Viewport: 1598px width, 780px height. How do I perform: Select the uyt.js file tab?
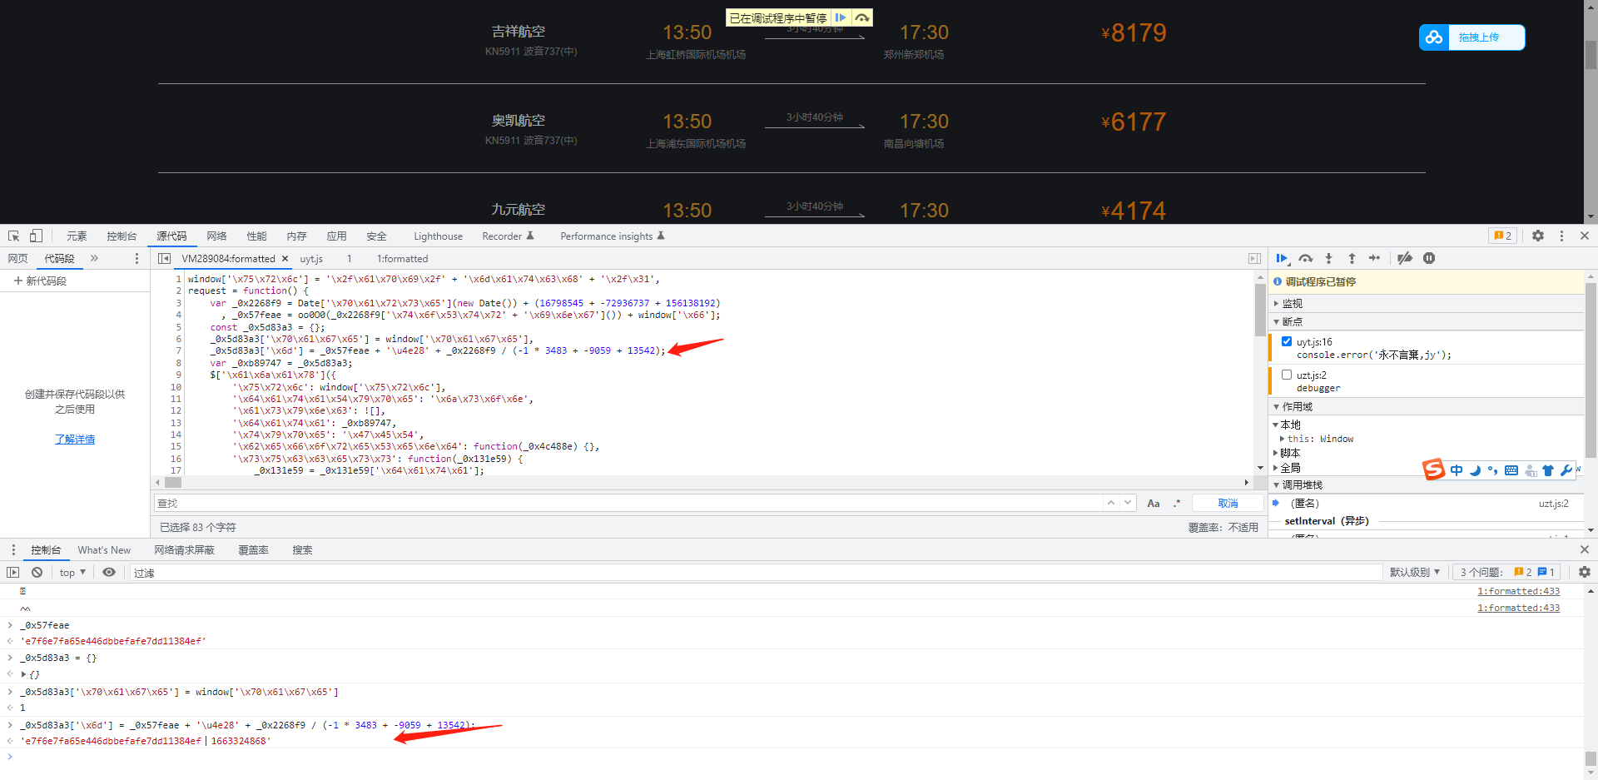click(311, 259)
